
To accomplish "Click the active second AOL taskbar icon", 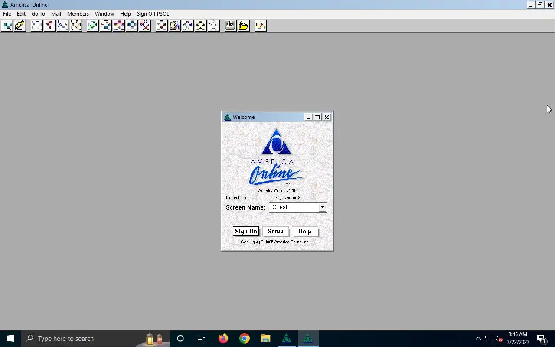I will [x=308, y=338].
